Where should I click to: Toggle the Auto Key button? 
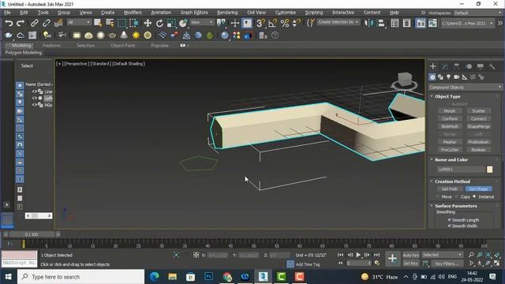tap(410, 255)
